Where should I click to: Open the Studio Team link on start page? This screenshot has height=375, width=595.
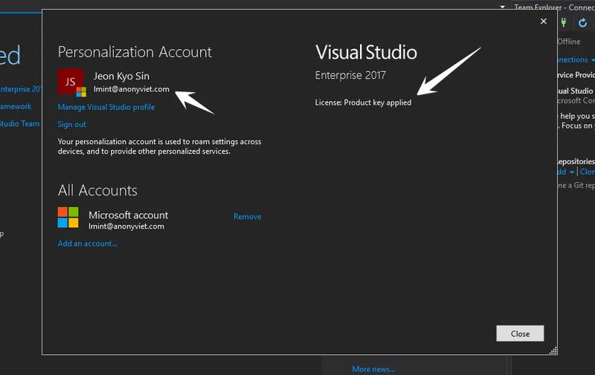[19, 123]
